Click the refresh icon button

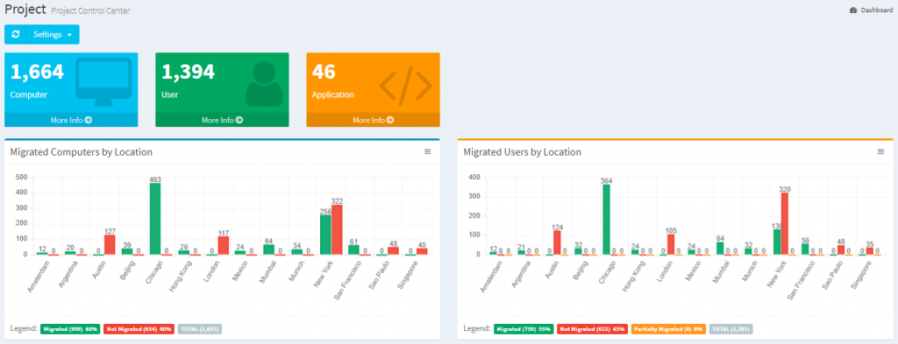pyautogui.click(x=16, y=34)
